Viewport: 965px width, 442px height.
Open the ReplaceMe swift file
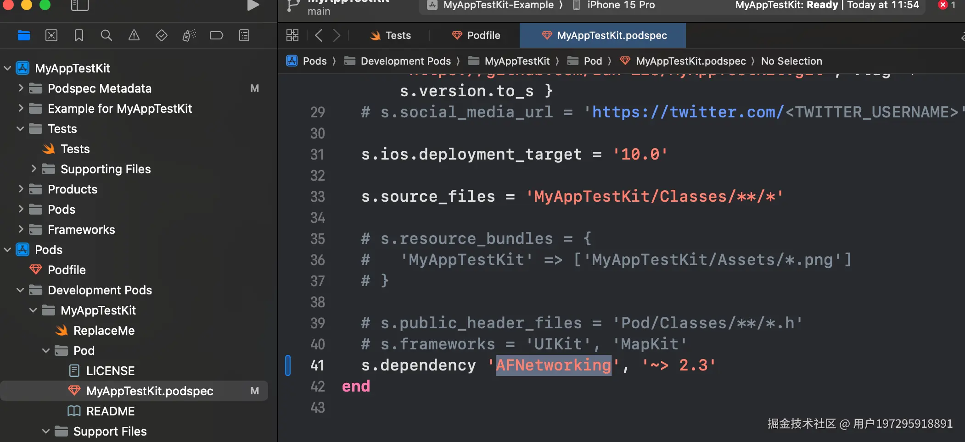[x=95, y=331]
